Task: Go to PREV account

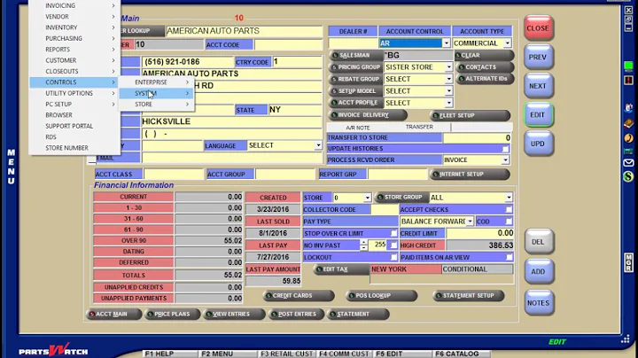Action: click(x=538, y=58)
